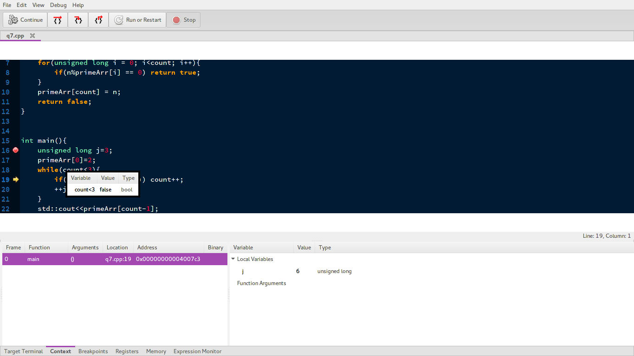Screen dimensions: 634x356
Task: Open the View menu
Action: [39, 5]
